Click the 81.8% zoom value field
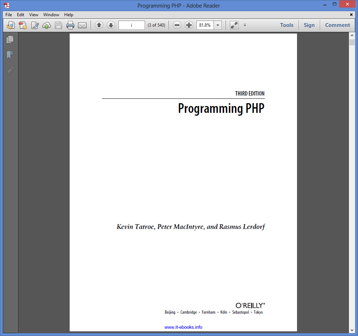Screen dimensions: 358x336 [205, 25]
